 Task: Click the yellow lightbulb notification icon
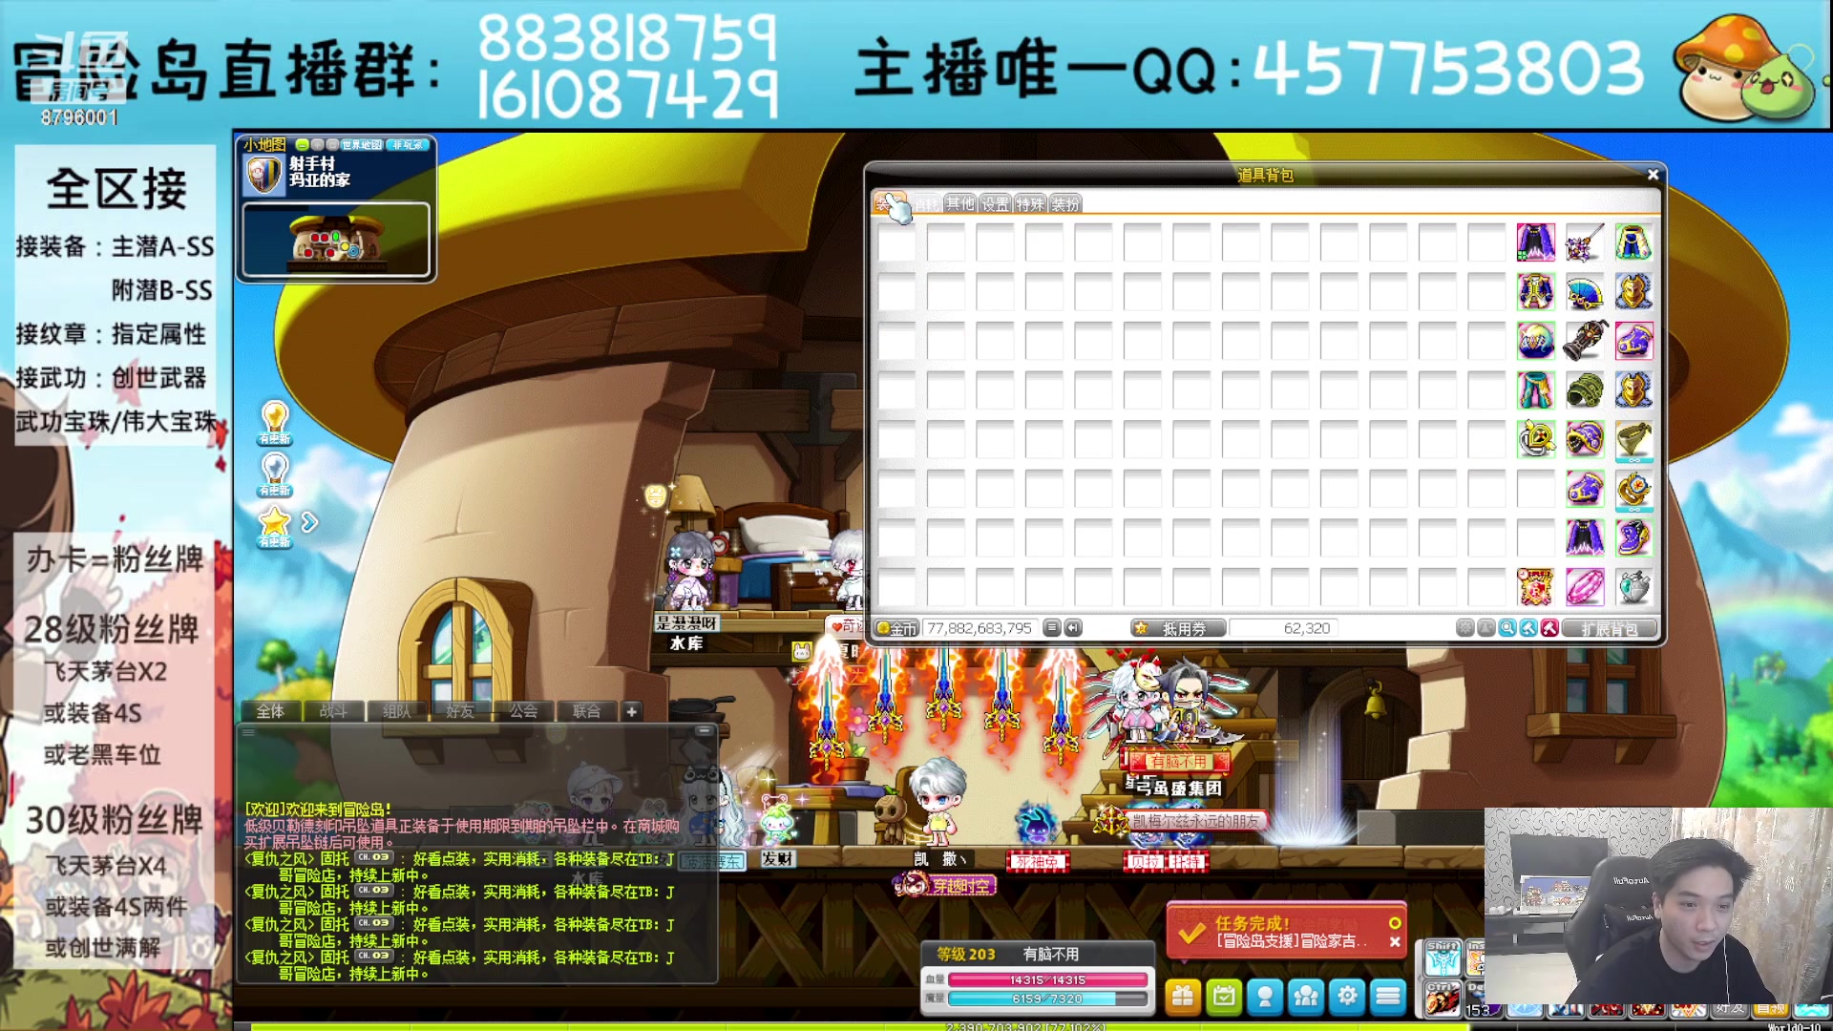click(x=275, y=422)
